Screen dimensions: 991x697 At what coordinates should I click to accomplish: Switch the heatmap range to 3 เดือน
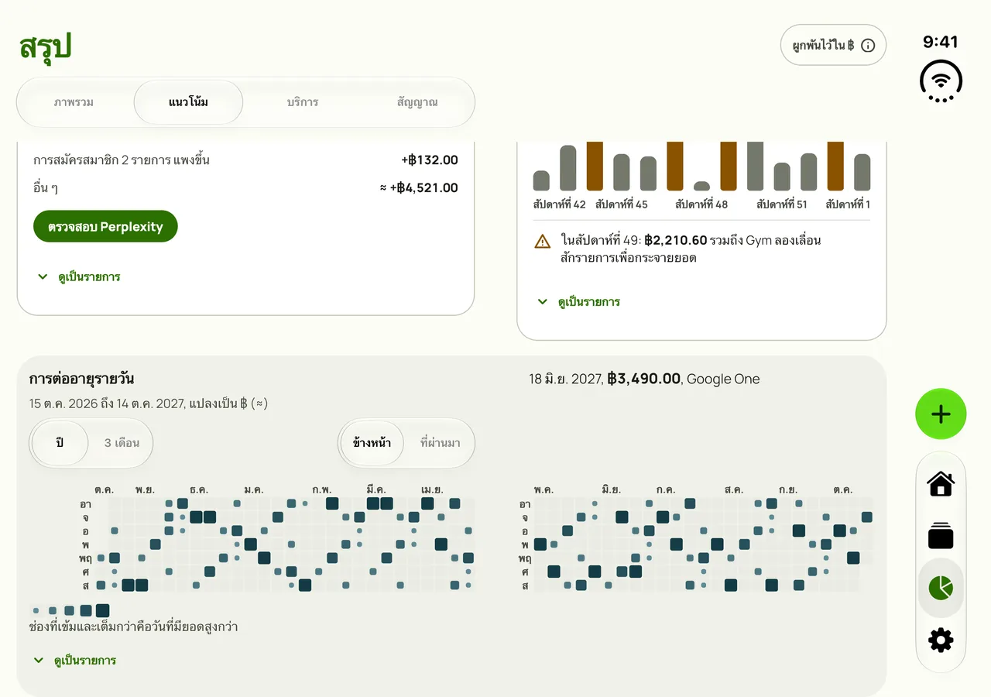pyautogui.click(x=122, y=443)
